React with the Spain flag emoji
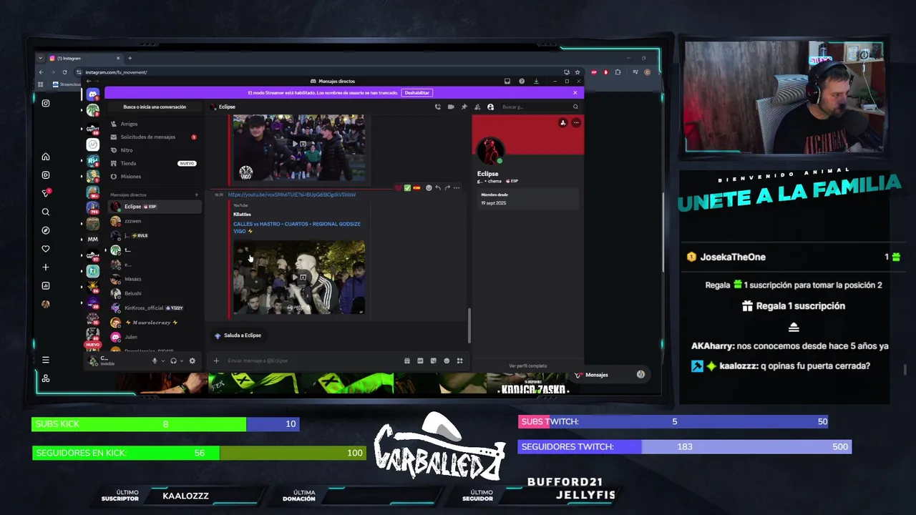Viewport: 916px width, 515px height. click(416, 187)
